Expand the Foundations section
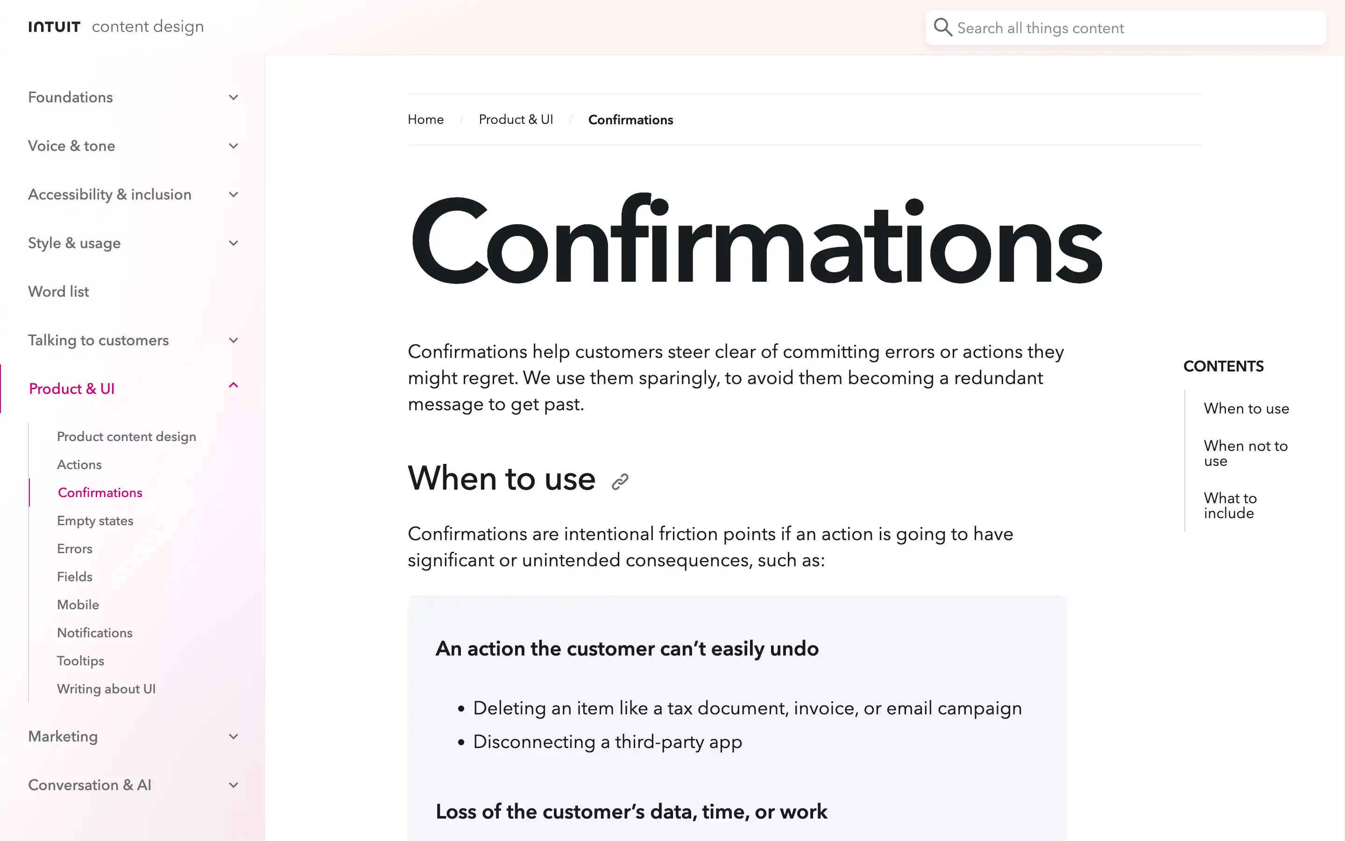The width and height of the screenshot is (1345, 841). pyautogui.click(x=233, y=97)
